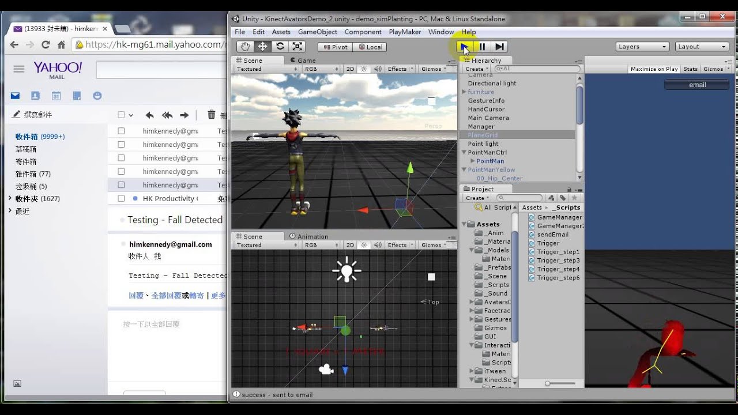Viewport: 738px width, 415px height.
Task: Toggle 2D mode in upper Scene view
Action: [350, 69]
